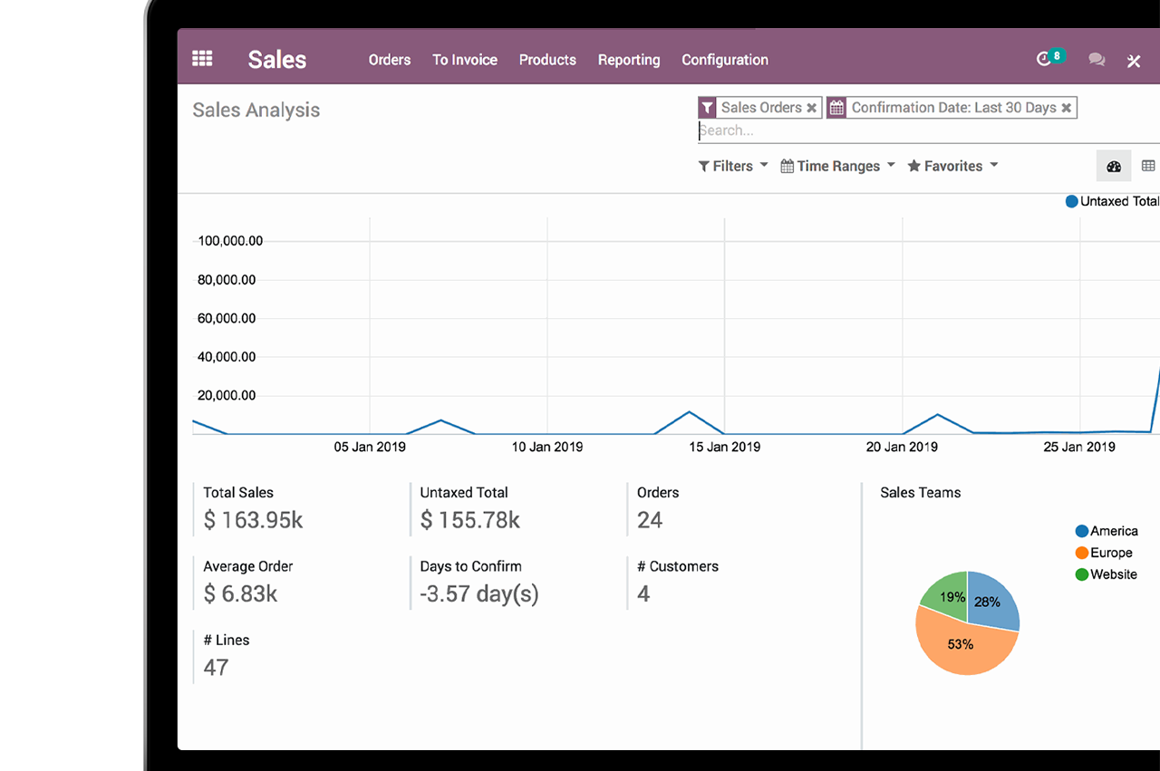The width and height of the screenshot is (1160, 771).
Task: Focus the Search input field
Action: click(924, 130)
